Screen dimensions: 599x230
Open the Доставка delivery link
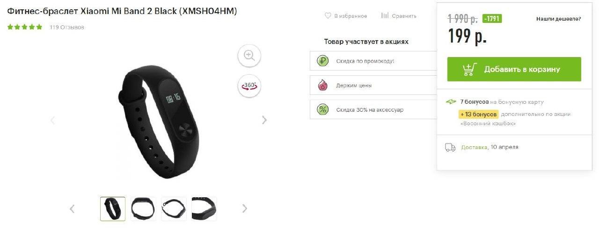pyautogui.click(x=474, y=147)
